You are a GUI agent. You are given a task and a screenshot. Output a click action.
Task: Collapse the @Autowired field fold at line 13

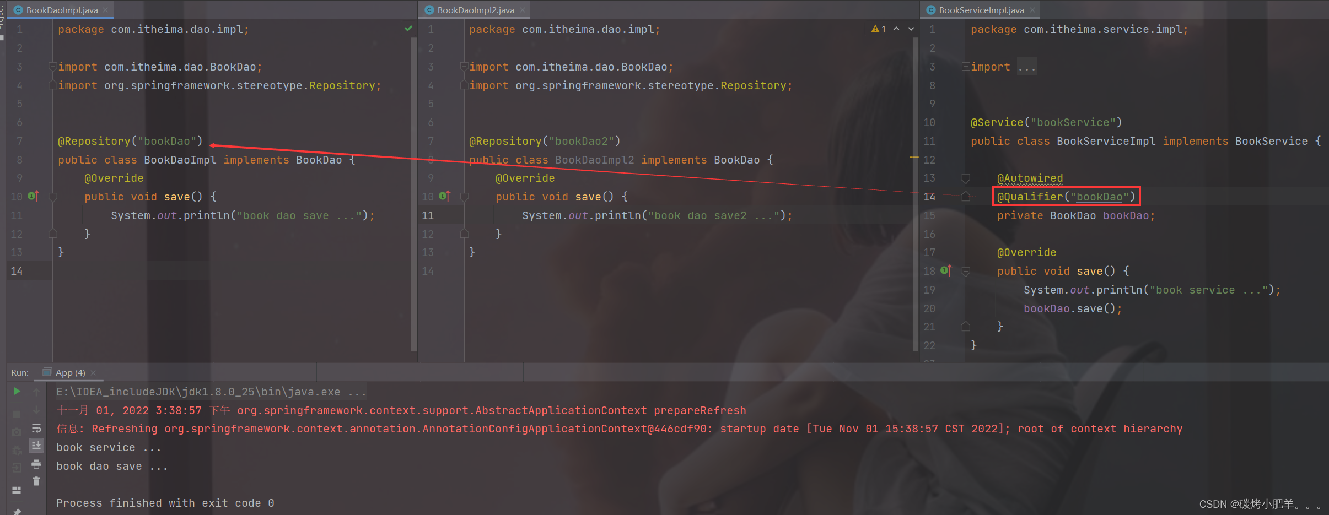[x=966, y=178]
